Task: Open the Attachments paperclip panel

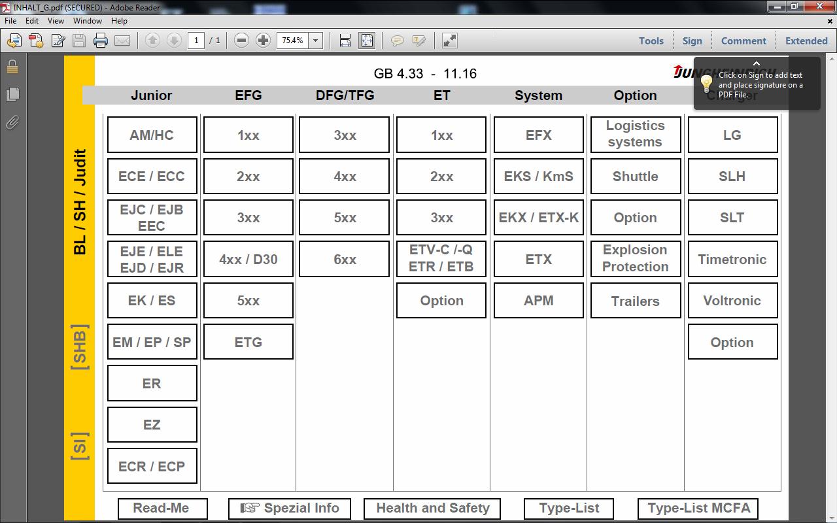Action: click(12, 122)
